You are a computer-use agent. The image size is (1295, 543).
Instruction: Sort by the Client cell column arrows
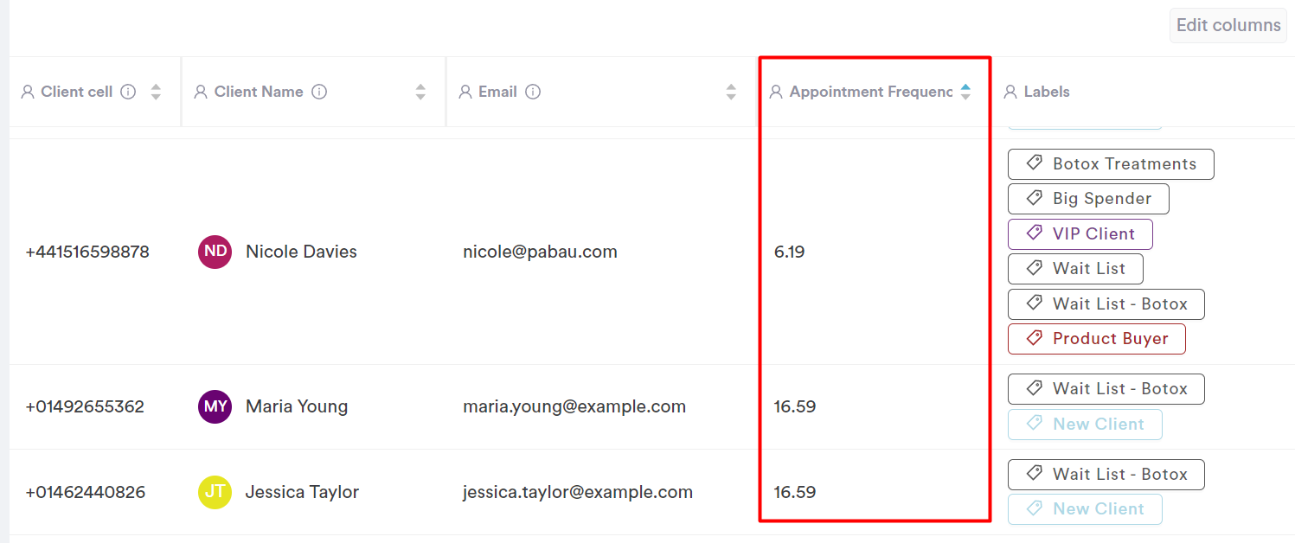[156, 92]
